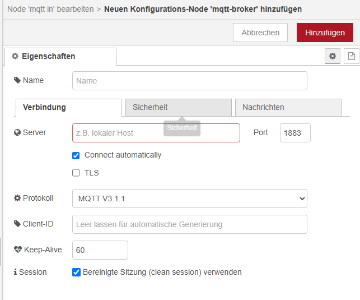Viewport: 360px width, 300px height.
Task: Uncheck Bereinigte Sitzung (clean session) option
Action: (76, 272)
